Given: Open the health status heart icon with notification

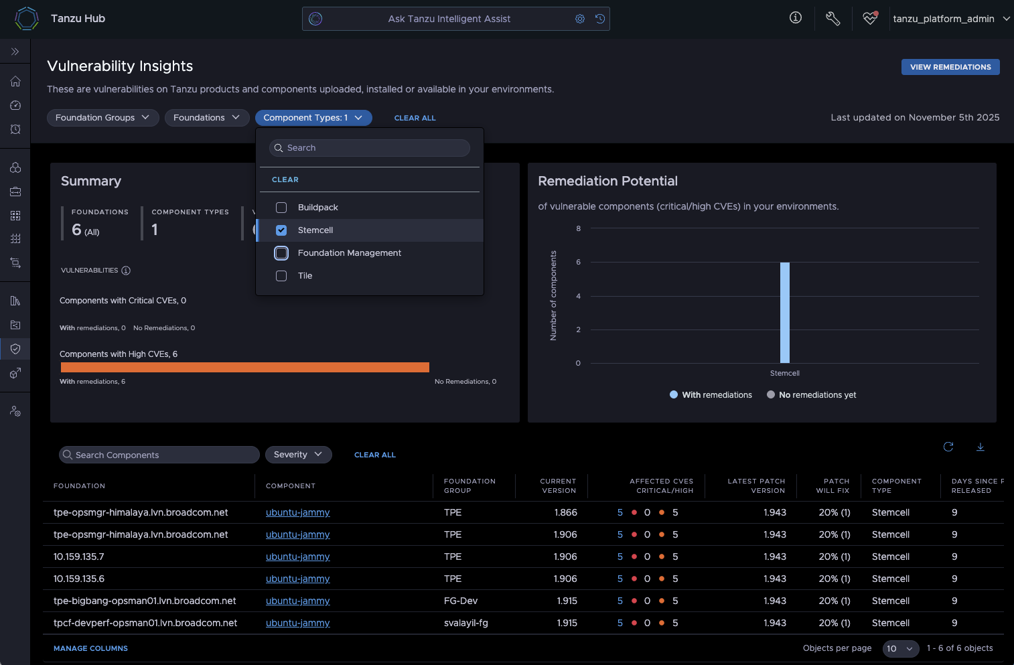Looking at the screenshot, I should tap(869, 18).
